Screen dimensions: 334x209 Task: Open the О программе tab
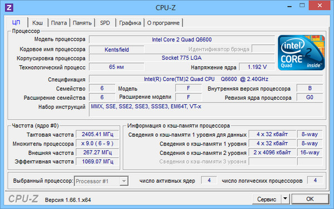point(163,23)
